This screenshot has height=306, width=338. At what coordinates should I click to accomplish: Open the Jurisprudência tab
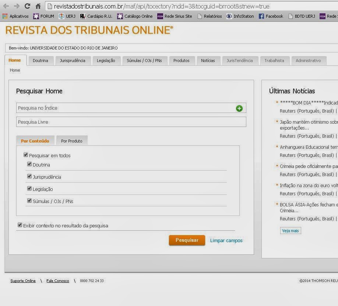click(73, 61)
